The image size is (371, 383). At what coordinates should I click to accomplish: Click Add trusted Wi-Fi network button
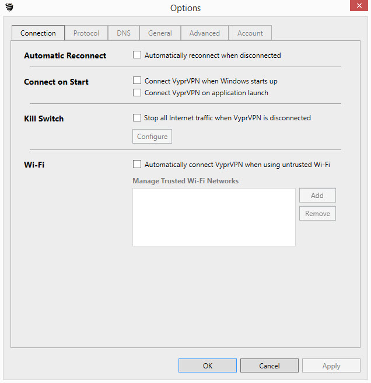tap(317, 195)
